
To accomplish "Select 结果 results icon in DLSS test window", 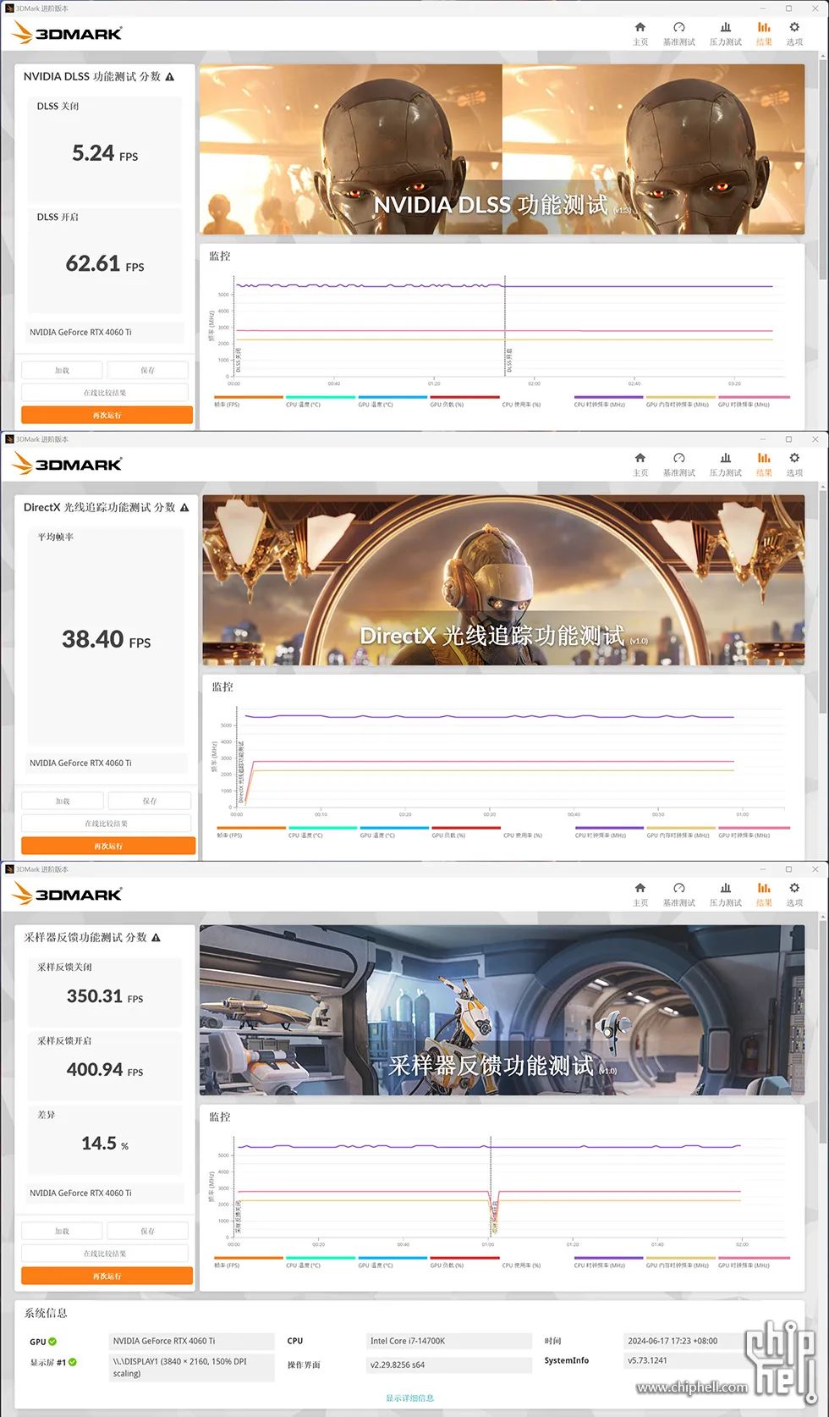I will [x=764, y=33].
